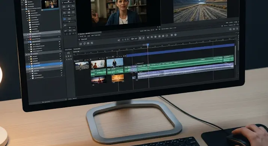Viewport: 268px width, 146px height.
Task: Adjust the slider directly below the blue highlighted inspector icon
Action: (x=69, y=22)
